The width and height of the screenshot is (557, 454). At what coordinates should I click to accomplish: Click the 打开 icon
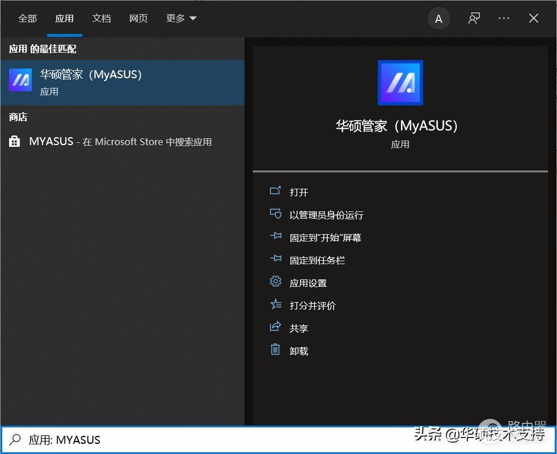(x=275, y=191)
